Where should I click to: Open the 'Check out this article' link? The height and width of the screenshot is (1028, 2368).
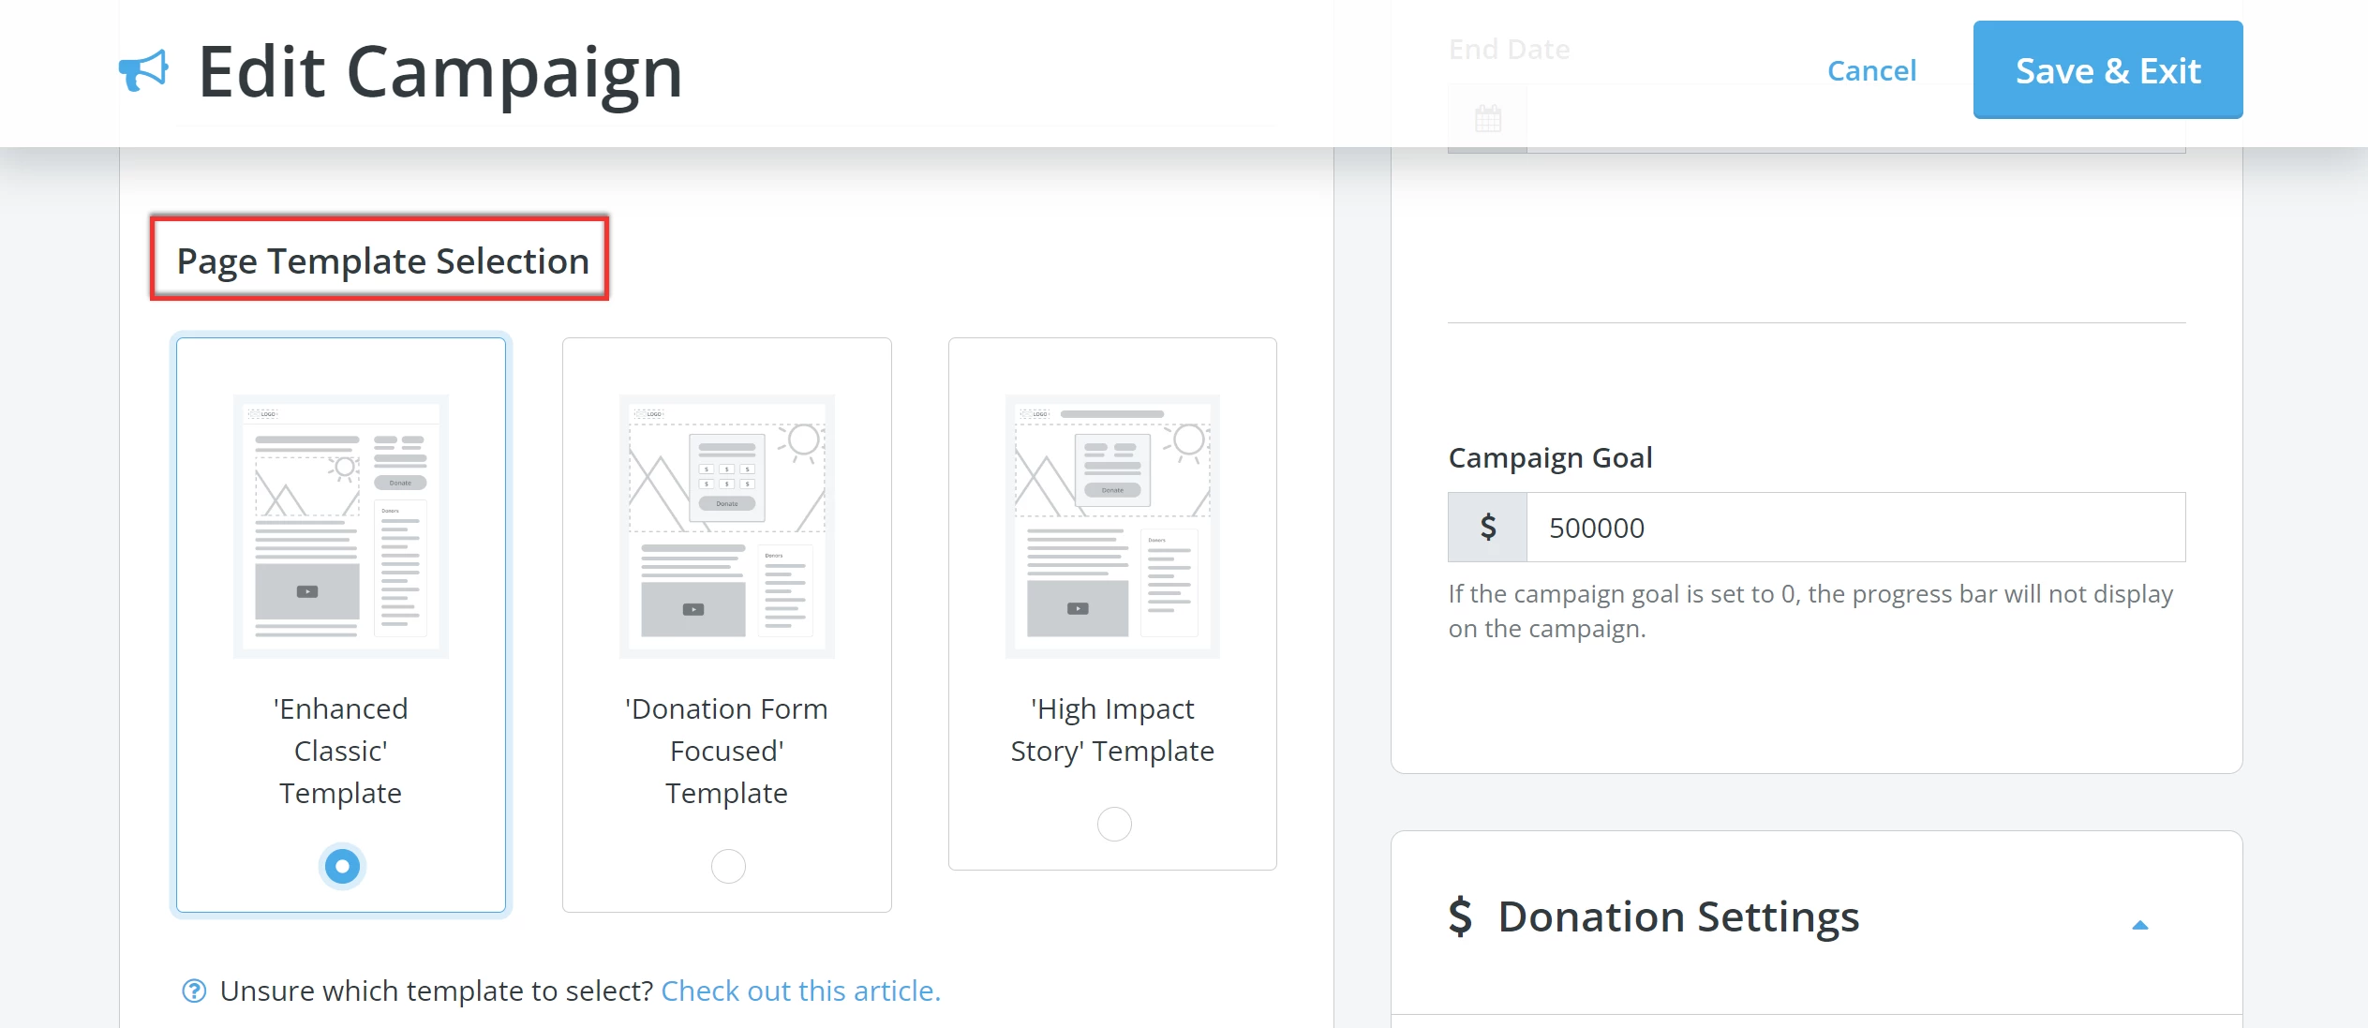800,991
